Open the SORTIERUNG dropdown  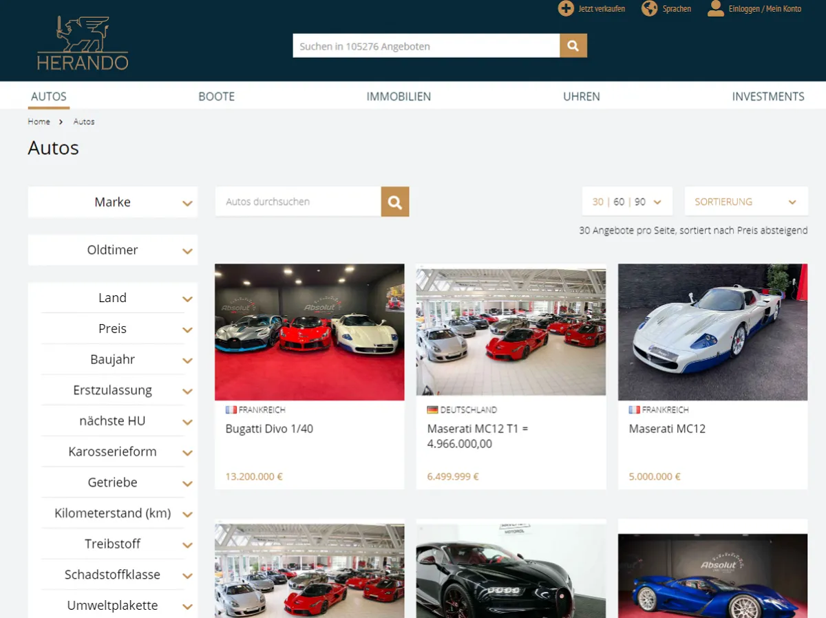745,202
